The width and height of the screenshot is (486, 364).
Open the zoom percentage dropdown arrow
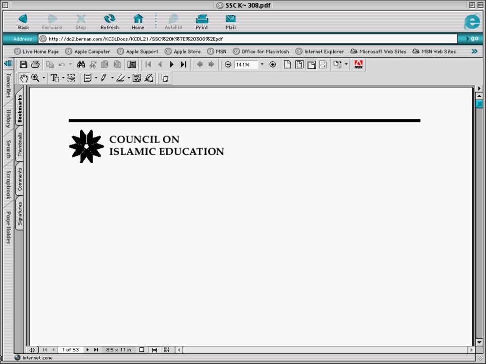point(262,64)
